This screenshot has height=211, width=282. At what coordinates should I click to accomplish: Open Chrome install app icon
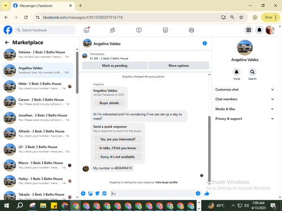pos(223,17)
